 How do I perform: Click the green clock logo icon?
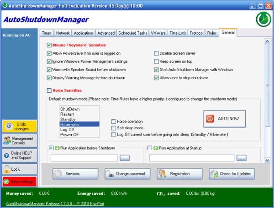click(x=264, y=19)
